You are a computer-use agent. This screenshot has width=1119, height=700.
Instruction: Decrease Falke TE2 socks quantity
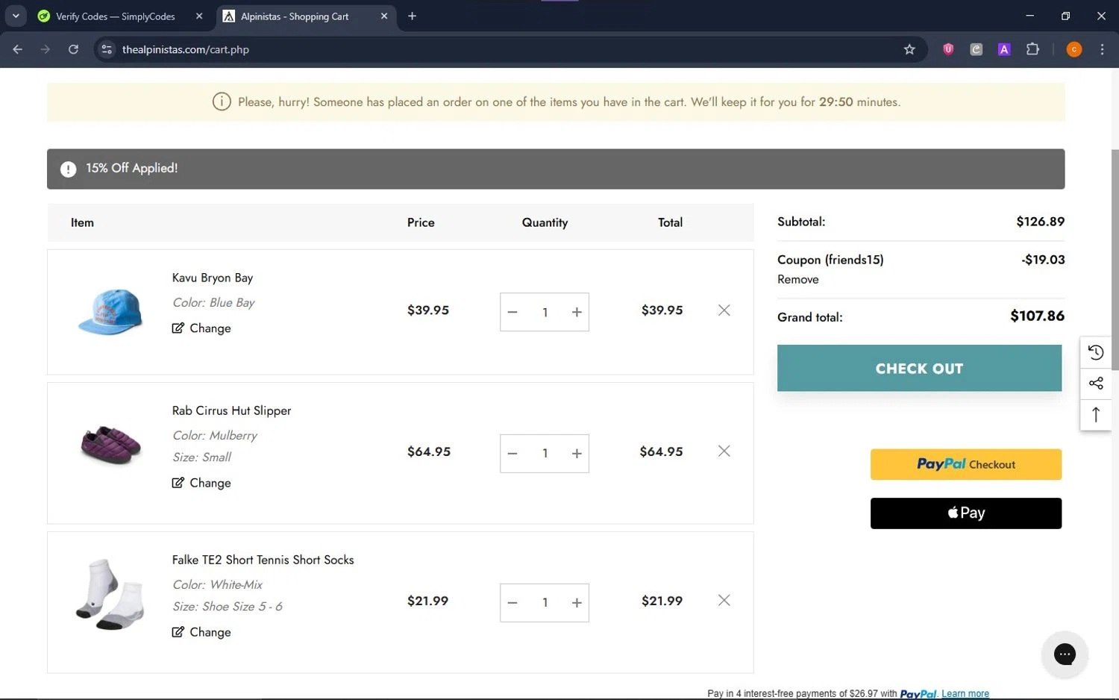(513, 603)
